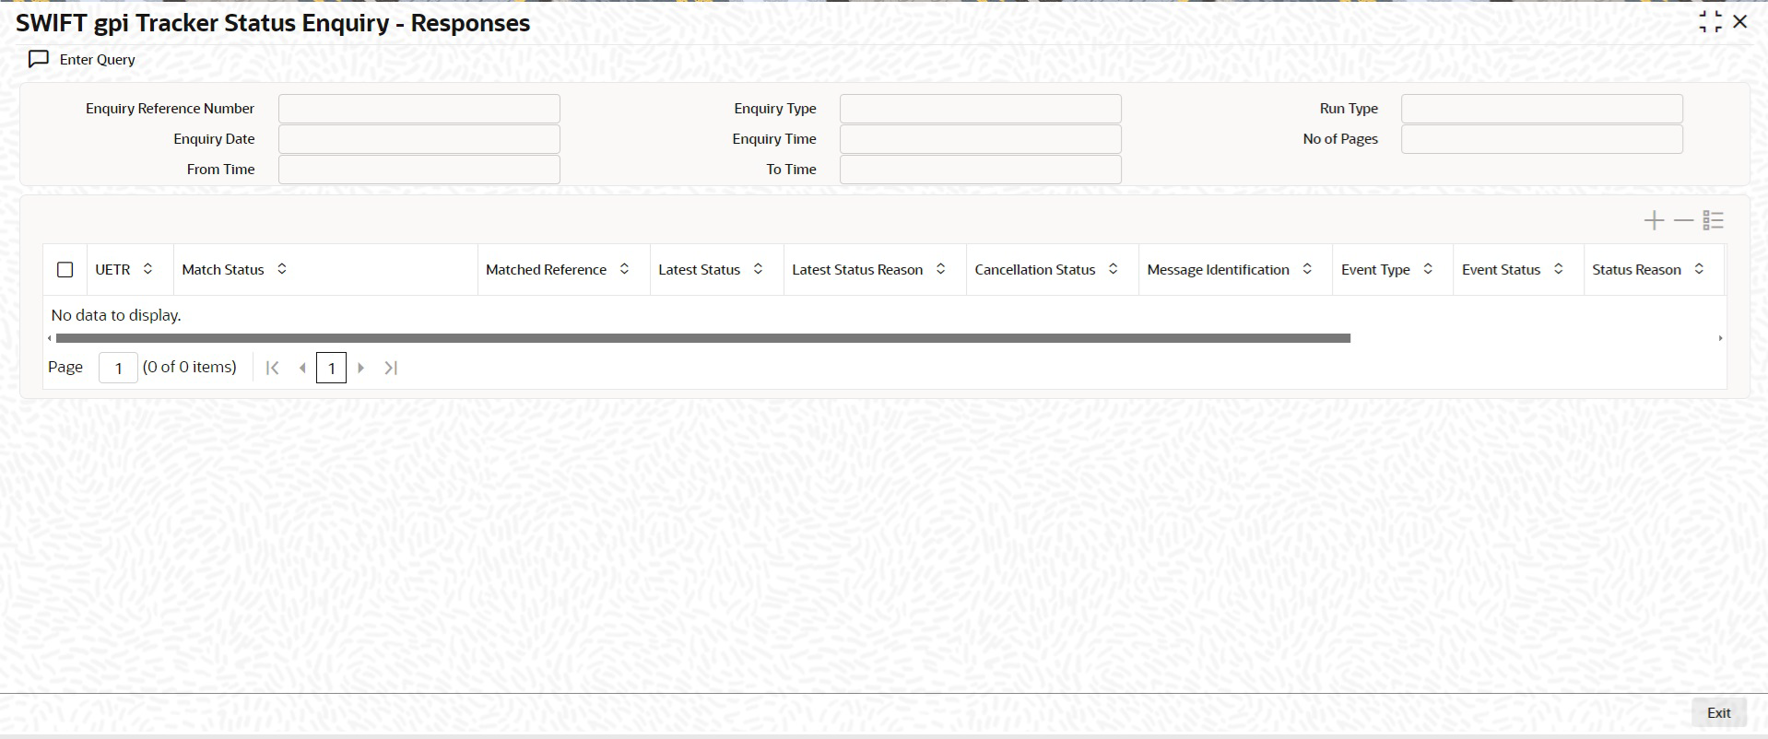Go to next page of results
Image resolution: width=1768 pixels, height=739 pixels.
(x=361, y=368)
